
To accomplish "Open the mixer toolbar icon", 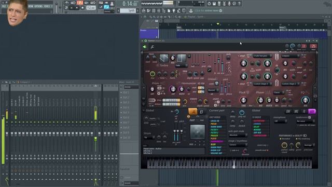I will coord(159,10).
